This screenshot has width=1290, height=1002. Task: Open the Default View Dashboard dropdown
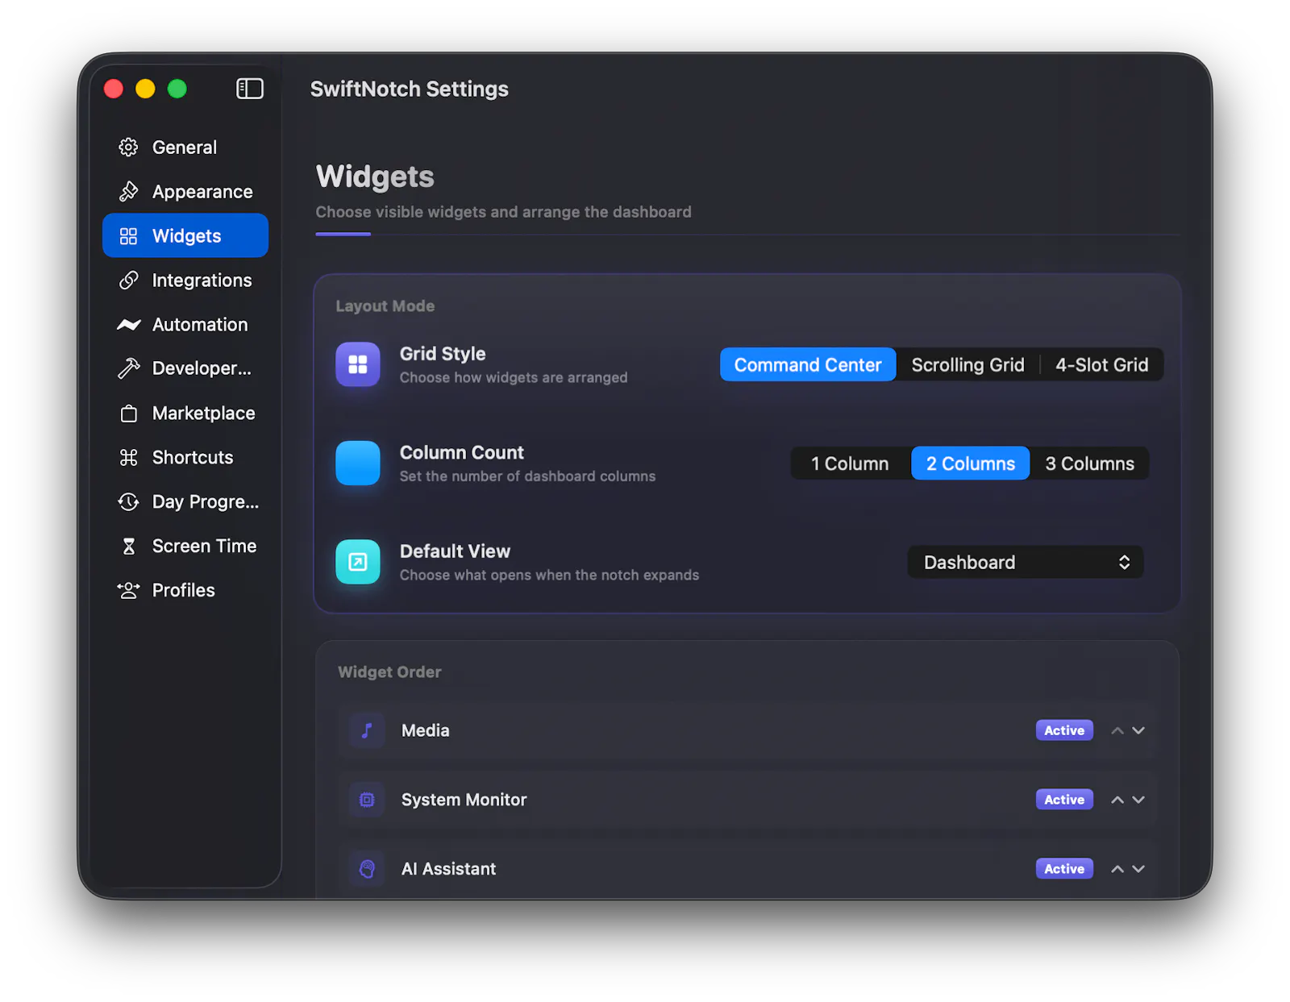(1026, 563)
